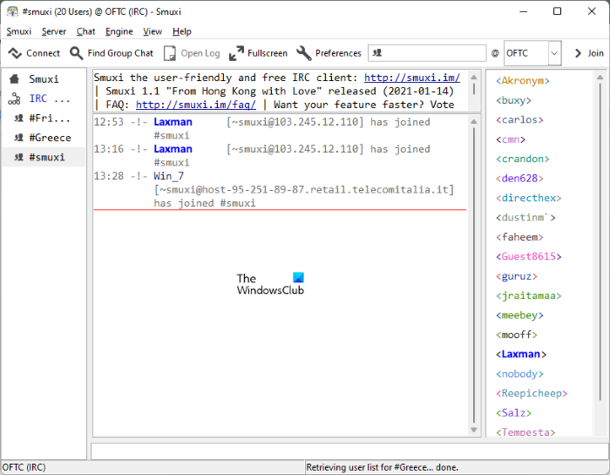610x475 pixels.
Task: Select user carlos in user list
Action: (x=519, y=119)
